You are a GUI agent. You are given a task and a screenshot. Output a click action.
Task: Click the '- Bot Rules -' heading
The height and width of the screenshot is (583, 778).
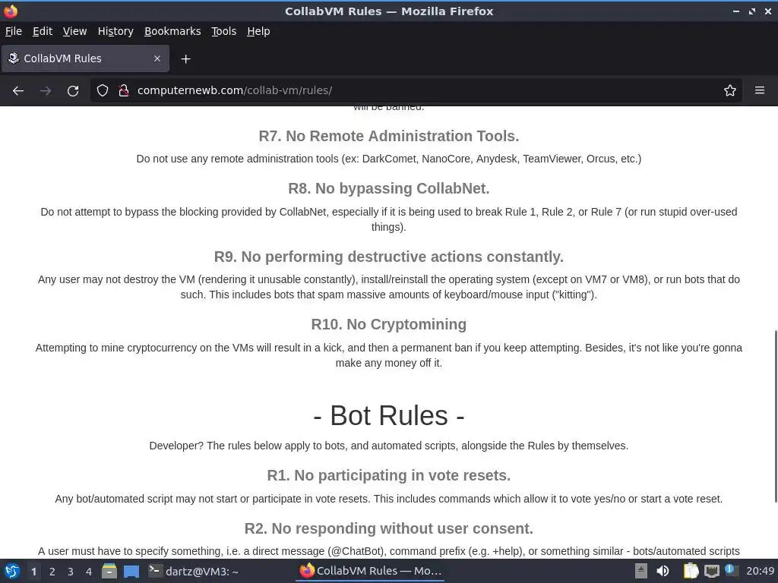(388, 415)
